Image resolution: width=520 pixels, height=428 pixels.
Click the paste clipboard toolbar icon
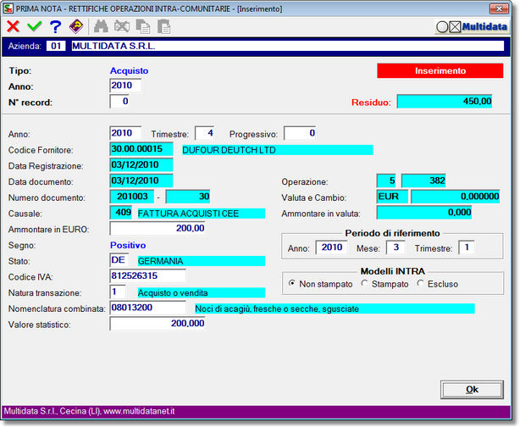[164, 26]
